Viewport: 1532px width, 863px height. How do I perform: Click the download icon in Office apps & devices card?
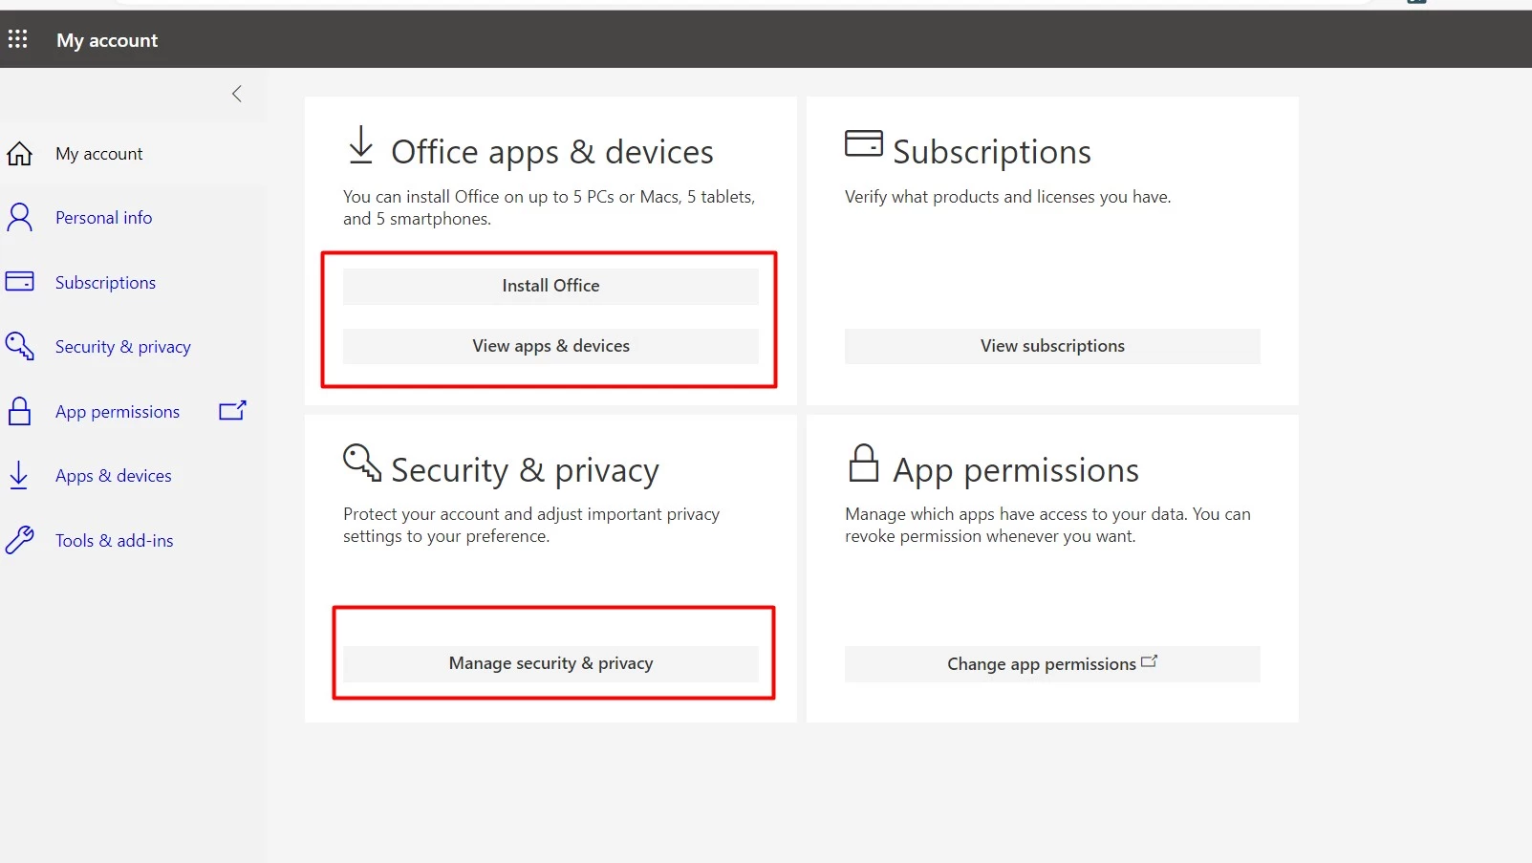click(361, 145)
